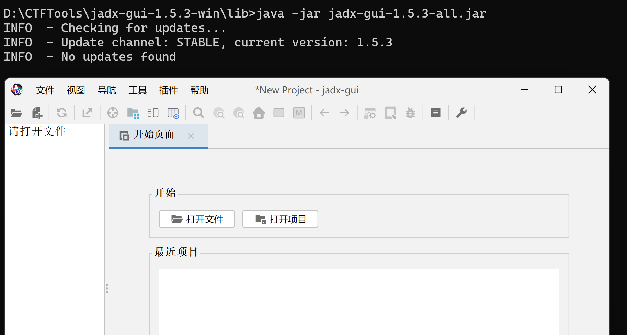
Task: Select the 开始页面 tab
Action: (159, 136)
